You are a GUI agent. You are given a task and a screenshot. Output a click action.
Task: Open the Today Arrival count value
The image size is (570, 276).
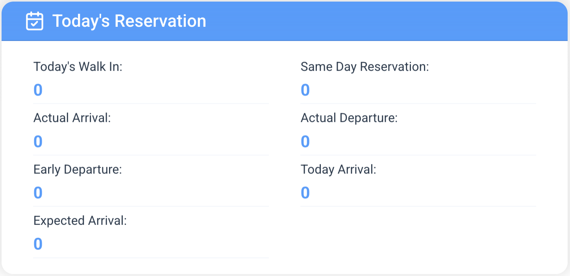[x=305, y=193]
